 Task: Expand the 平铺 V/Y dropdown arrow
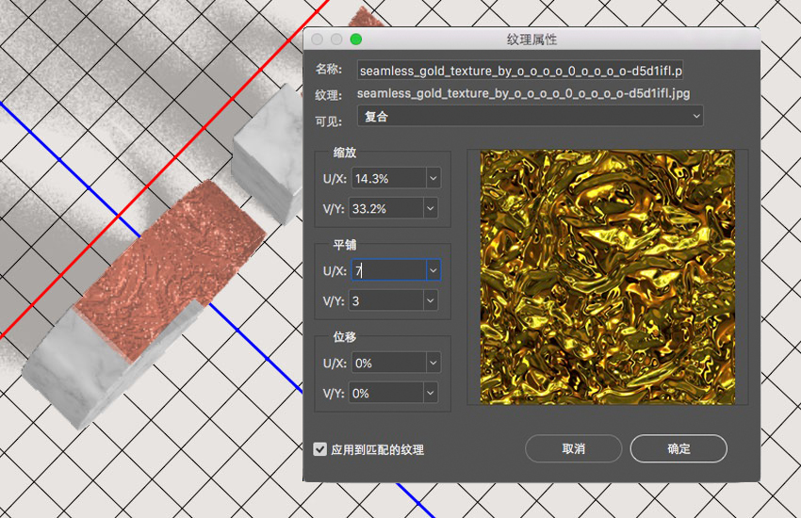click(430, 301)
